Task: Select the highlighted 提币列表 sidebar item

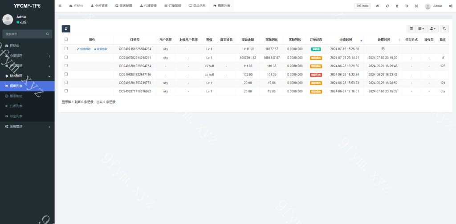Action: pos(27,86)
